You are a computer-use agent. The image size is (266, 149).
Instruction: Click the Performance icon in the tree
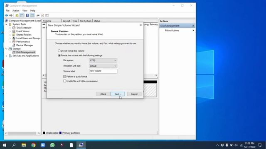coord(14,42)
